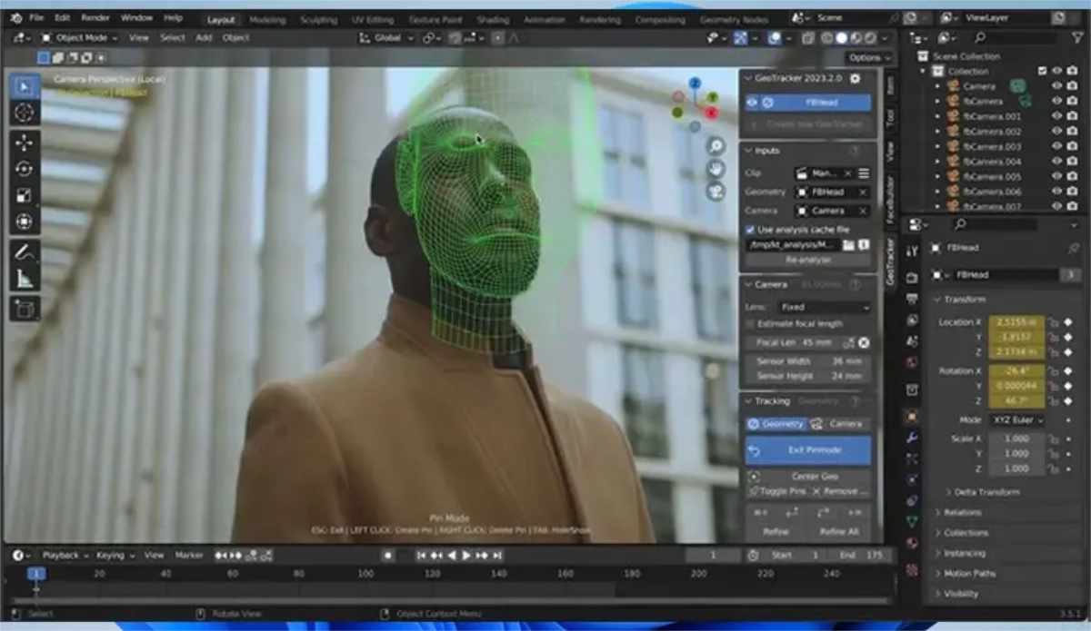Switch to the Sculpting workspace tab
The image size is (1091, 631).
(x=318, y=19)
